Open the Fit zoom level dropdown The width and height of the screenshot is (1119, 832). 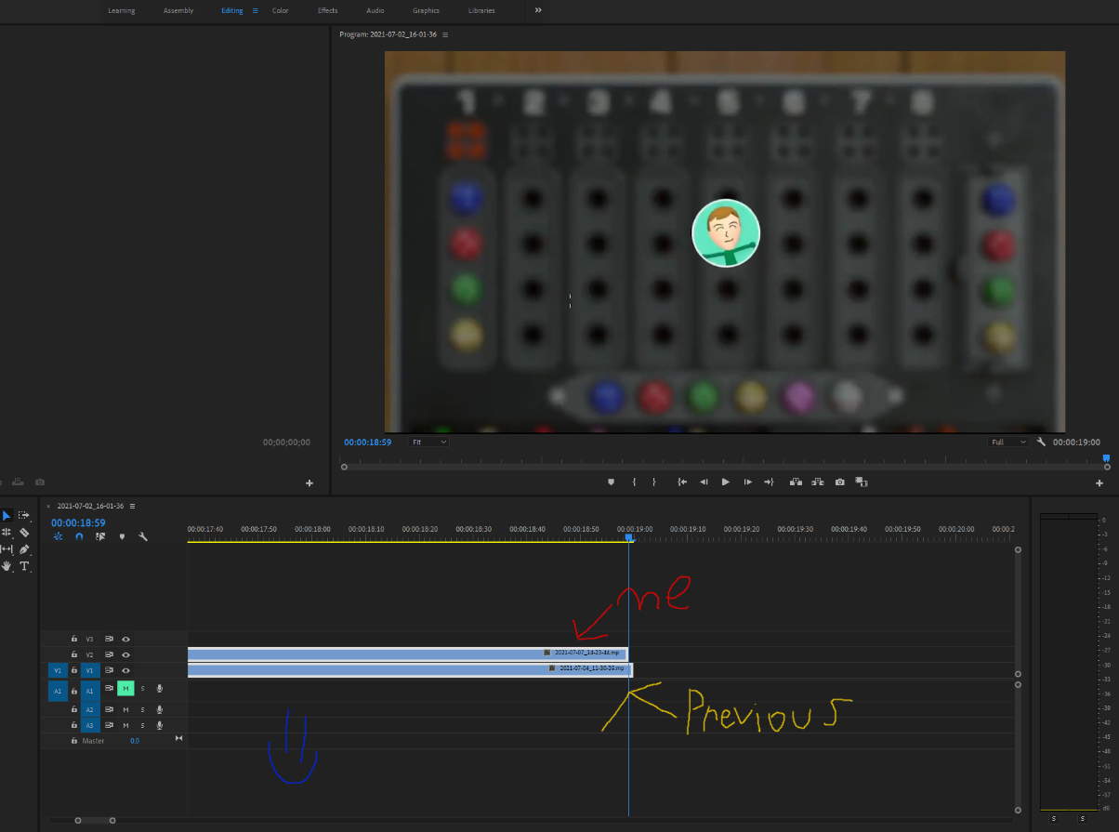(x=429, y=442)
